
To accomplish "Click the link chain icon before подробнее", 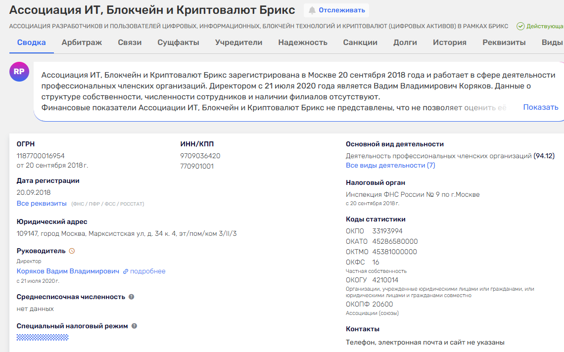I will (x=126, y=271).
